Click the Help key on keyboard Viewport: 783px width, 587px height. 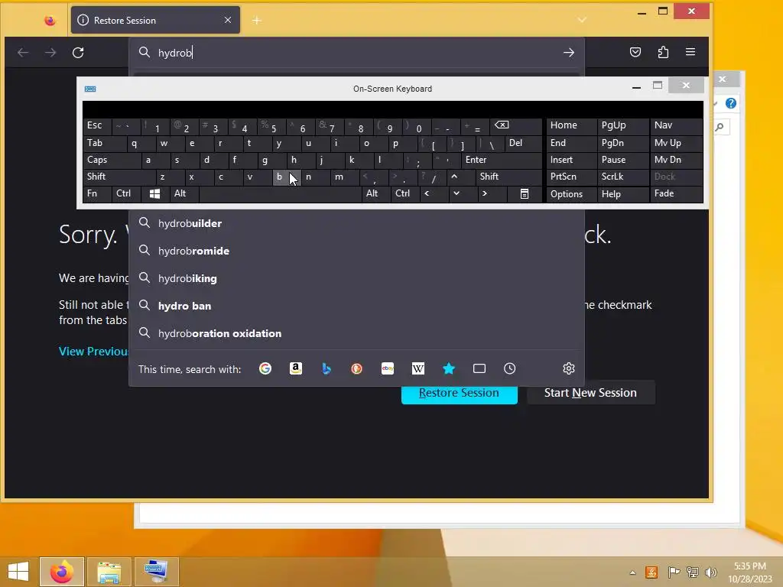(x=622, y=193)
